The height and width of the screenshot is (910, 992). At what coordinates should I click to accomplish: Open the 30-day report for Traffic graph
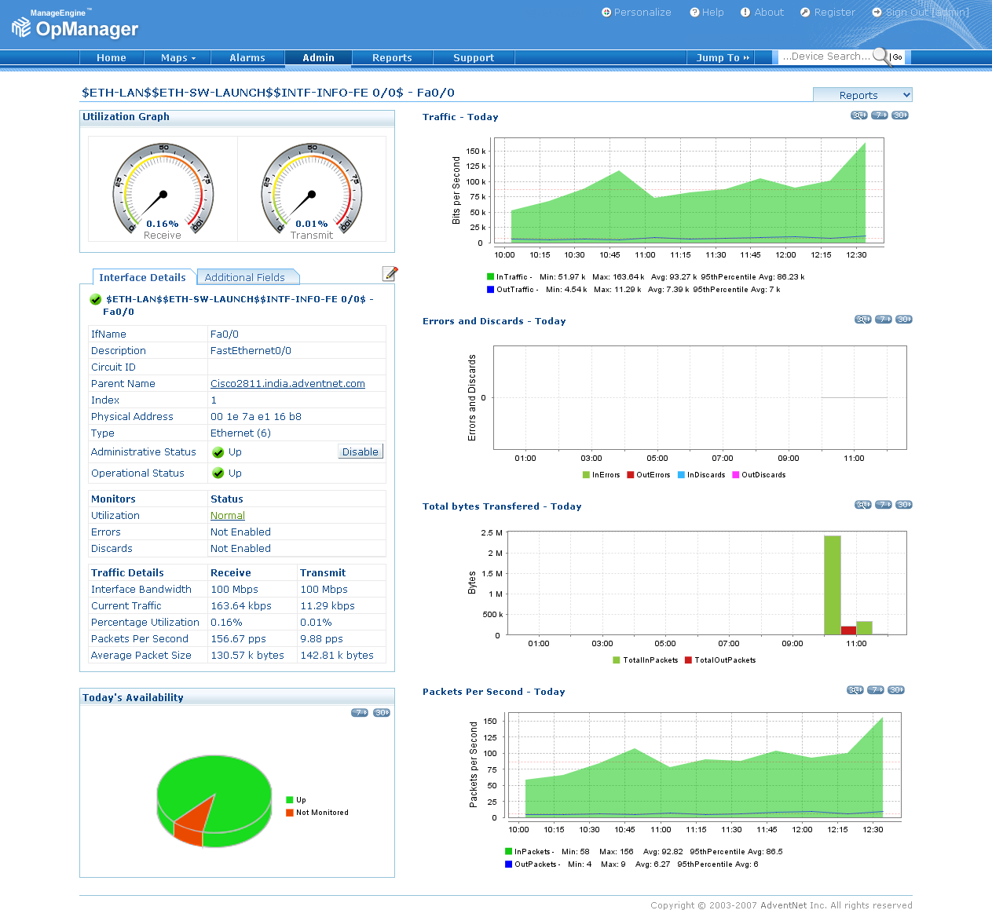click(x=900, y=115)
